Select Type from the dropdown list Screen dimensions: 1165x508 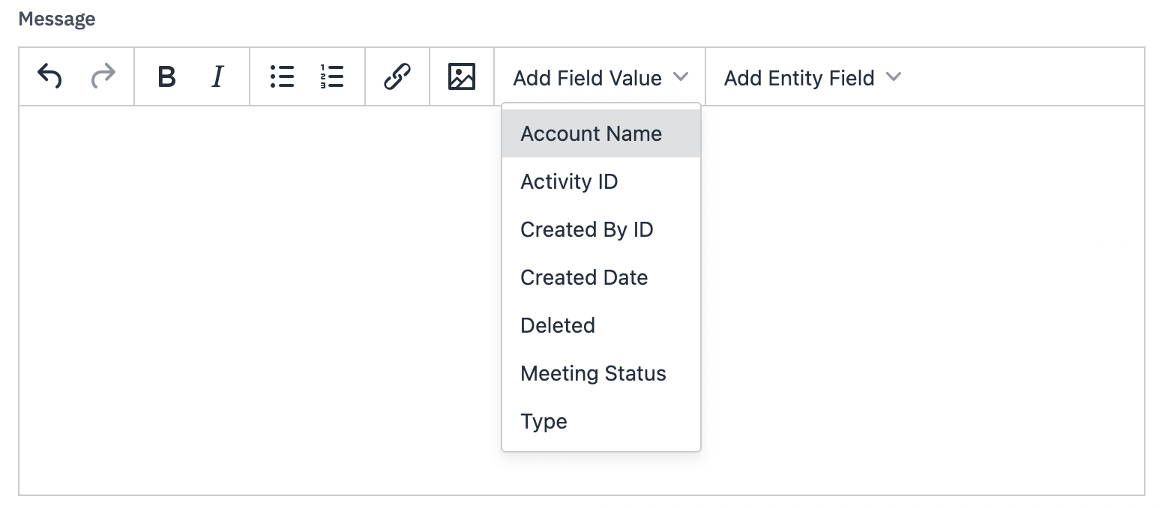544,422
